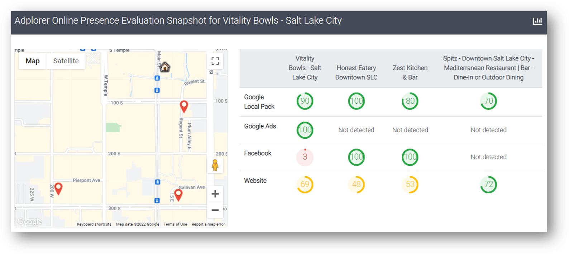The width and height of the screenshot is (569, 254).
Task: Open map Terms of Use link
Action: [x=175, y=224]
